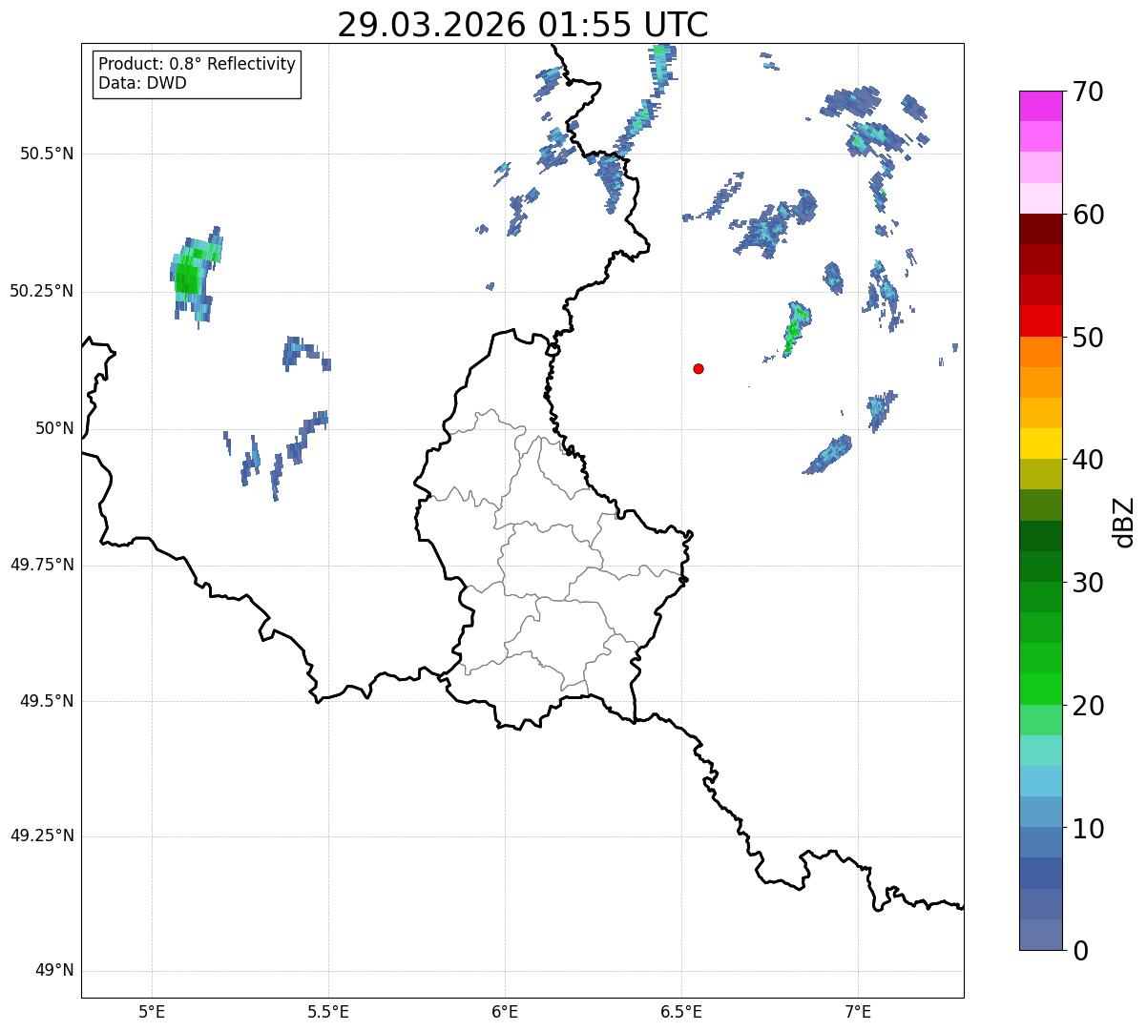
Task: Click the 50.25°N latitude label
Action: point(42,291)
